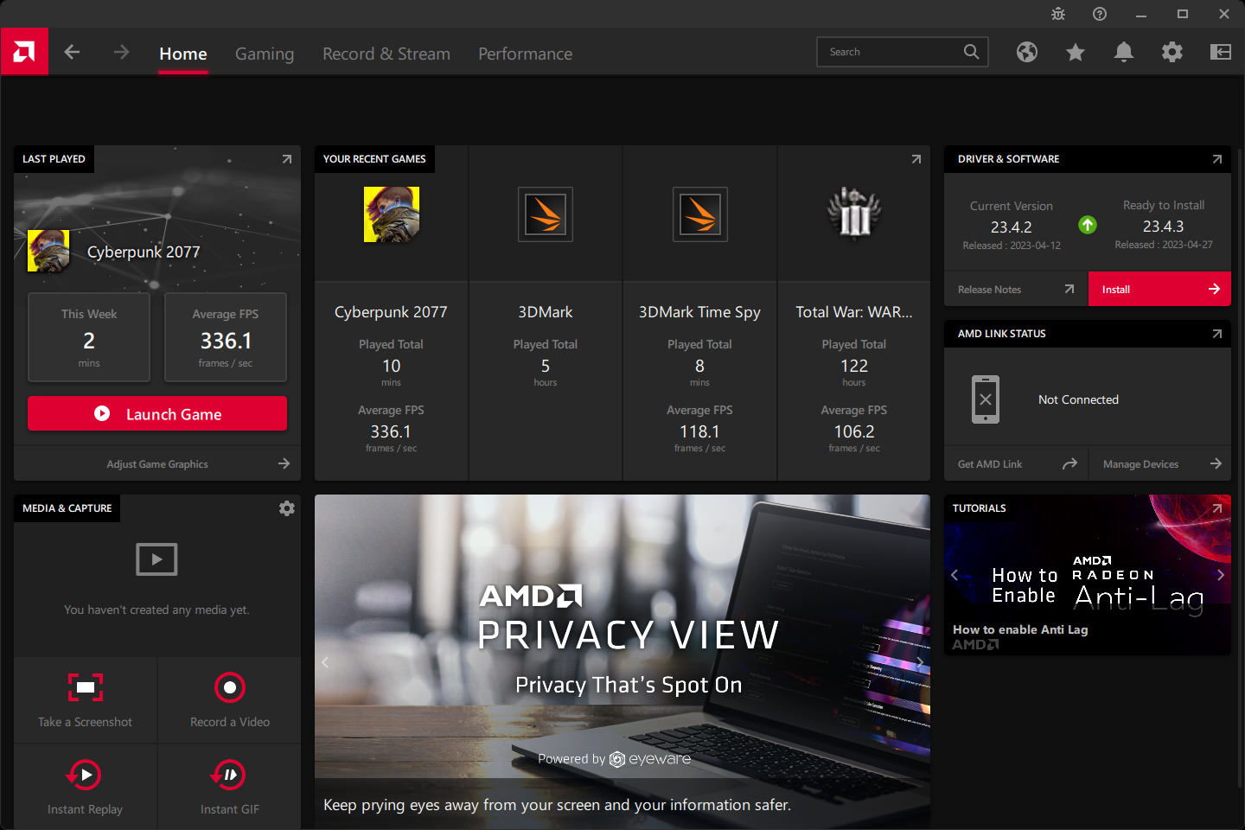Open Adjust Game Graphics

point(157,464)
